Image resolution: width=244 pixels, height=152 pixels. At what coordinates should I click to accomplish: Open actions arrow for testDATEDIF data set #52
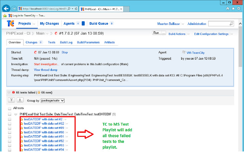[x=67, y=124]
